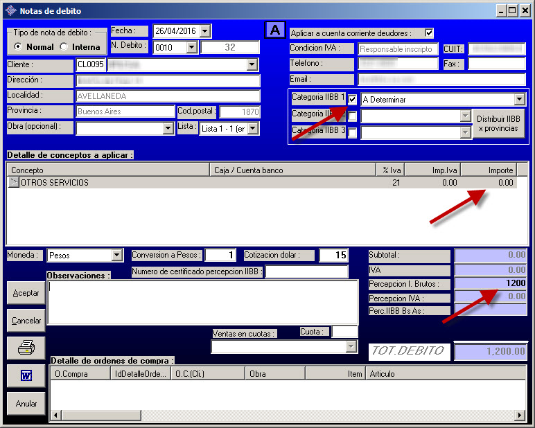
Task: Click the app icon in title bar
Action: pyautogui.click(x=10, y=10)
